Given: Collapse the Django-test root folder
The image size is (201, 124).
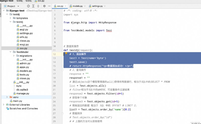Looking at the screenshot, I should point(4,10).
